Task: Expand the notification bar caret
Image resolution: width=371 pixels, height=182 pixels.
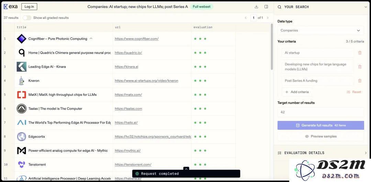Action: coord(186,169)
